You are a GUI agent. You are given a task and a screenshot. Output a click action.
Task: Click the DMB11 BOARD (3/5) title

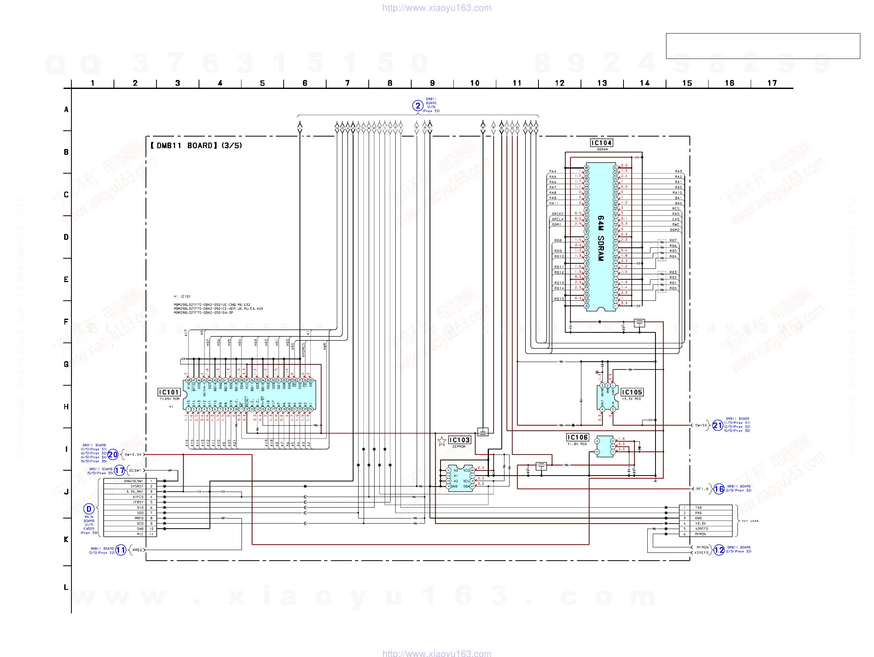[x=196, y=146]
